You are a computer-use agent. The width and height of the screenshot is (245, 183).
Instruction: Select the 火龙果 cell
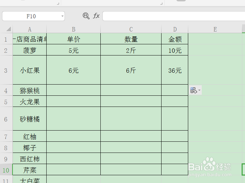pos(29,101)
